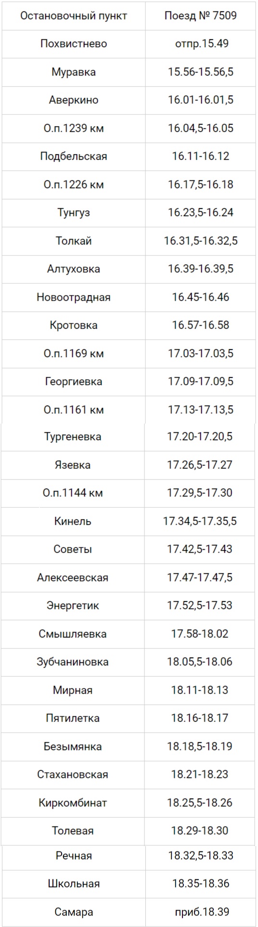Viewport: 258px width, 927px height.
Task: Click Смышляевка time 17.58-18.02
Action: coord(201,634)
